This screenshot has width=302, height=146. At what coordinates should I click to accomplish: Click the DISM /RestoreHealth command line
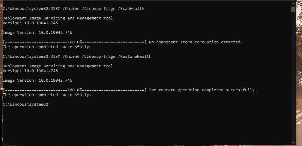pyautogui.click(x=77, y=57)
